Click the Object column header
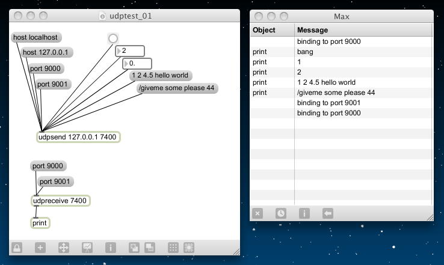The image size is (444, 265). click(272, 30)
